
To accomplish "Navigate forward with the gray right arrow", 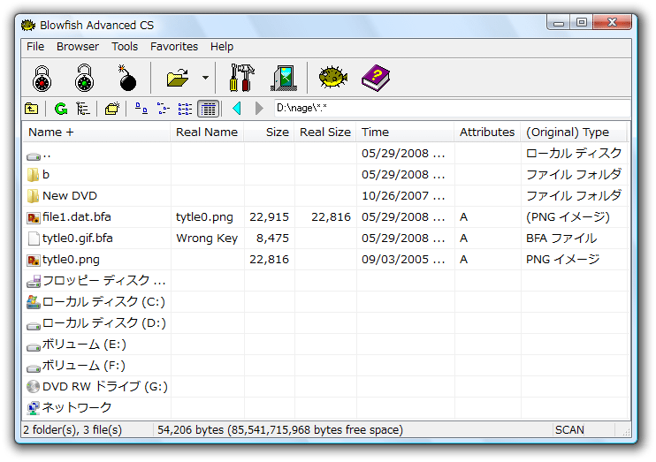I will (x=259, y=109).
